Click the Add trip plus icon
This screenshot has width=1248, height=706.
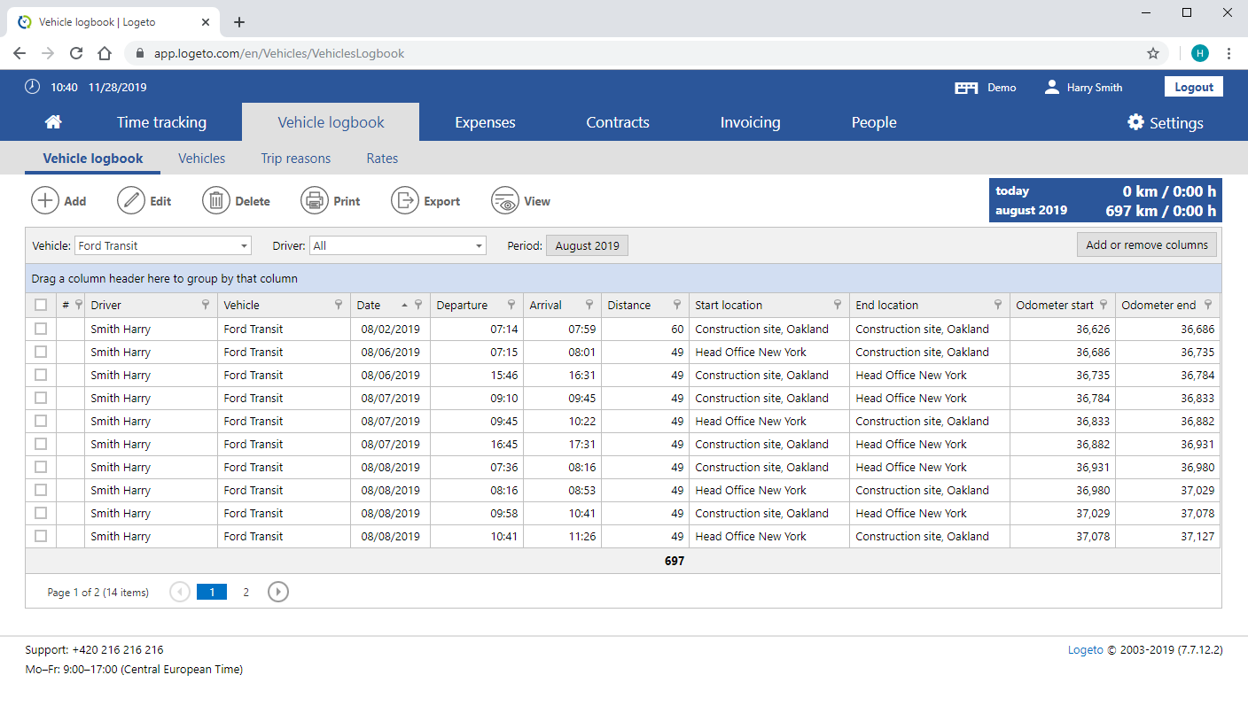pyautogui.click(x=45, y=200)
